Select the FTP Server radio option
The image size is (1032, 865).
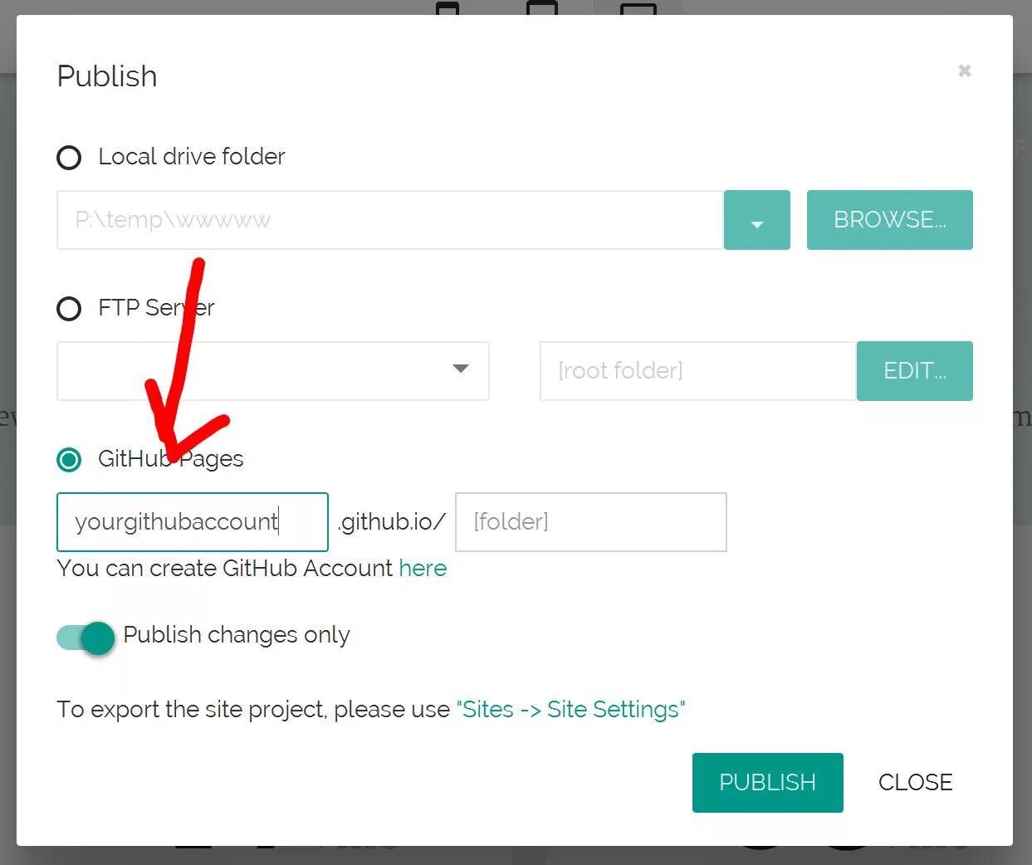[69, 309]
